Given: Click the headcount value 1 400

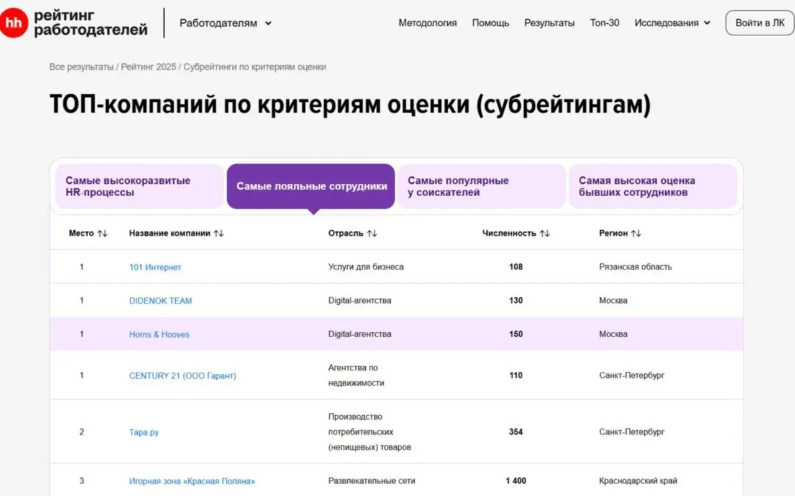Looking at the screenshot, I should pyautogui.click(x=516, y=481).
